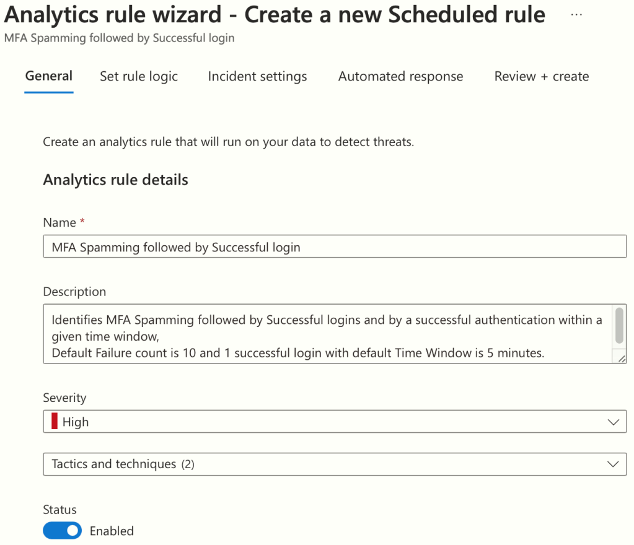
Task: Click the Analytics rule details heading
Action: [x=115, y=180]
